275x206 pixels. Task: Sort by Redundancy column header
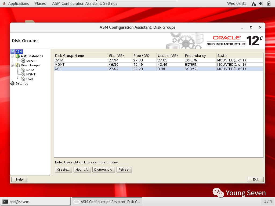pos(200,56)
